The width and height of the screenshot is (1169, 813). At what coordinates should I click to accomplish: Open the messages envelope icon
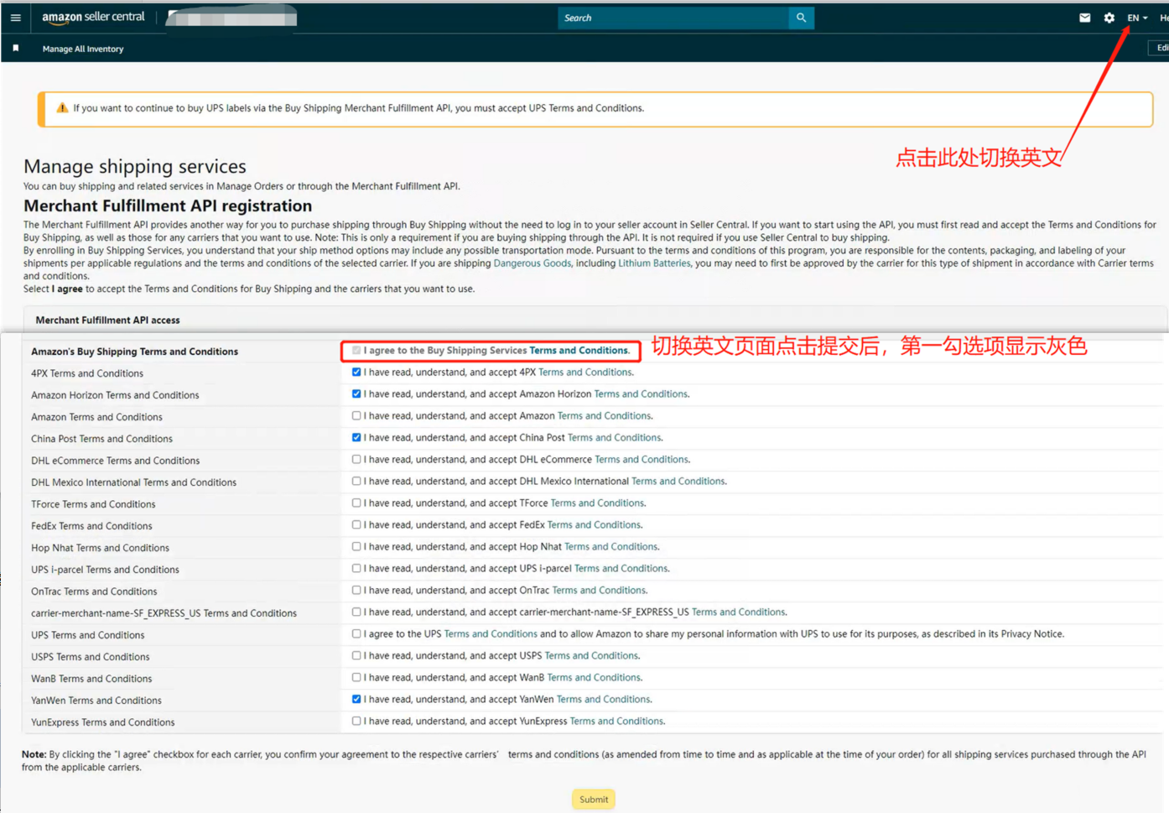click(1084, 18)
